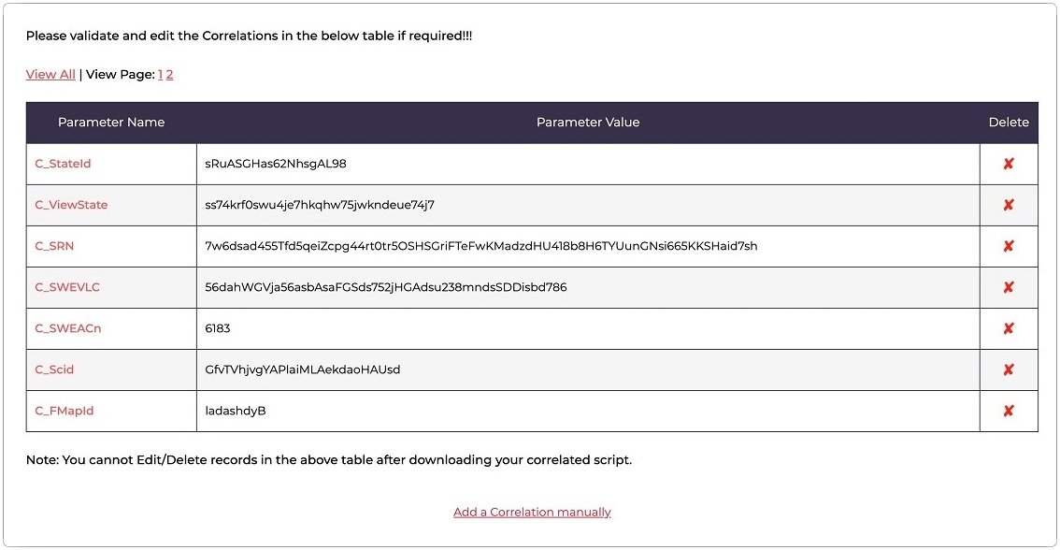Screen dimensions: 1060x550
Task: Select the C_Scid parameter link
Action: (x=54, y=369)
